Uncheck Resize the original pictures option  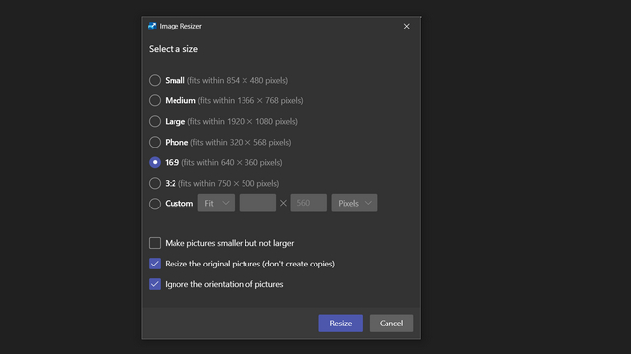click(x=155, y=264)
